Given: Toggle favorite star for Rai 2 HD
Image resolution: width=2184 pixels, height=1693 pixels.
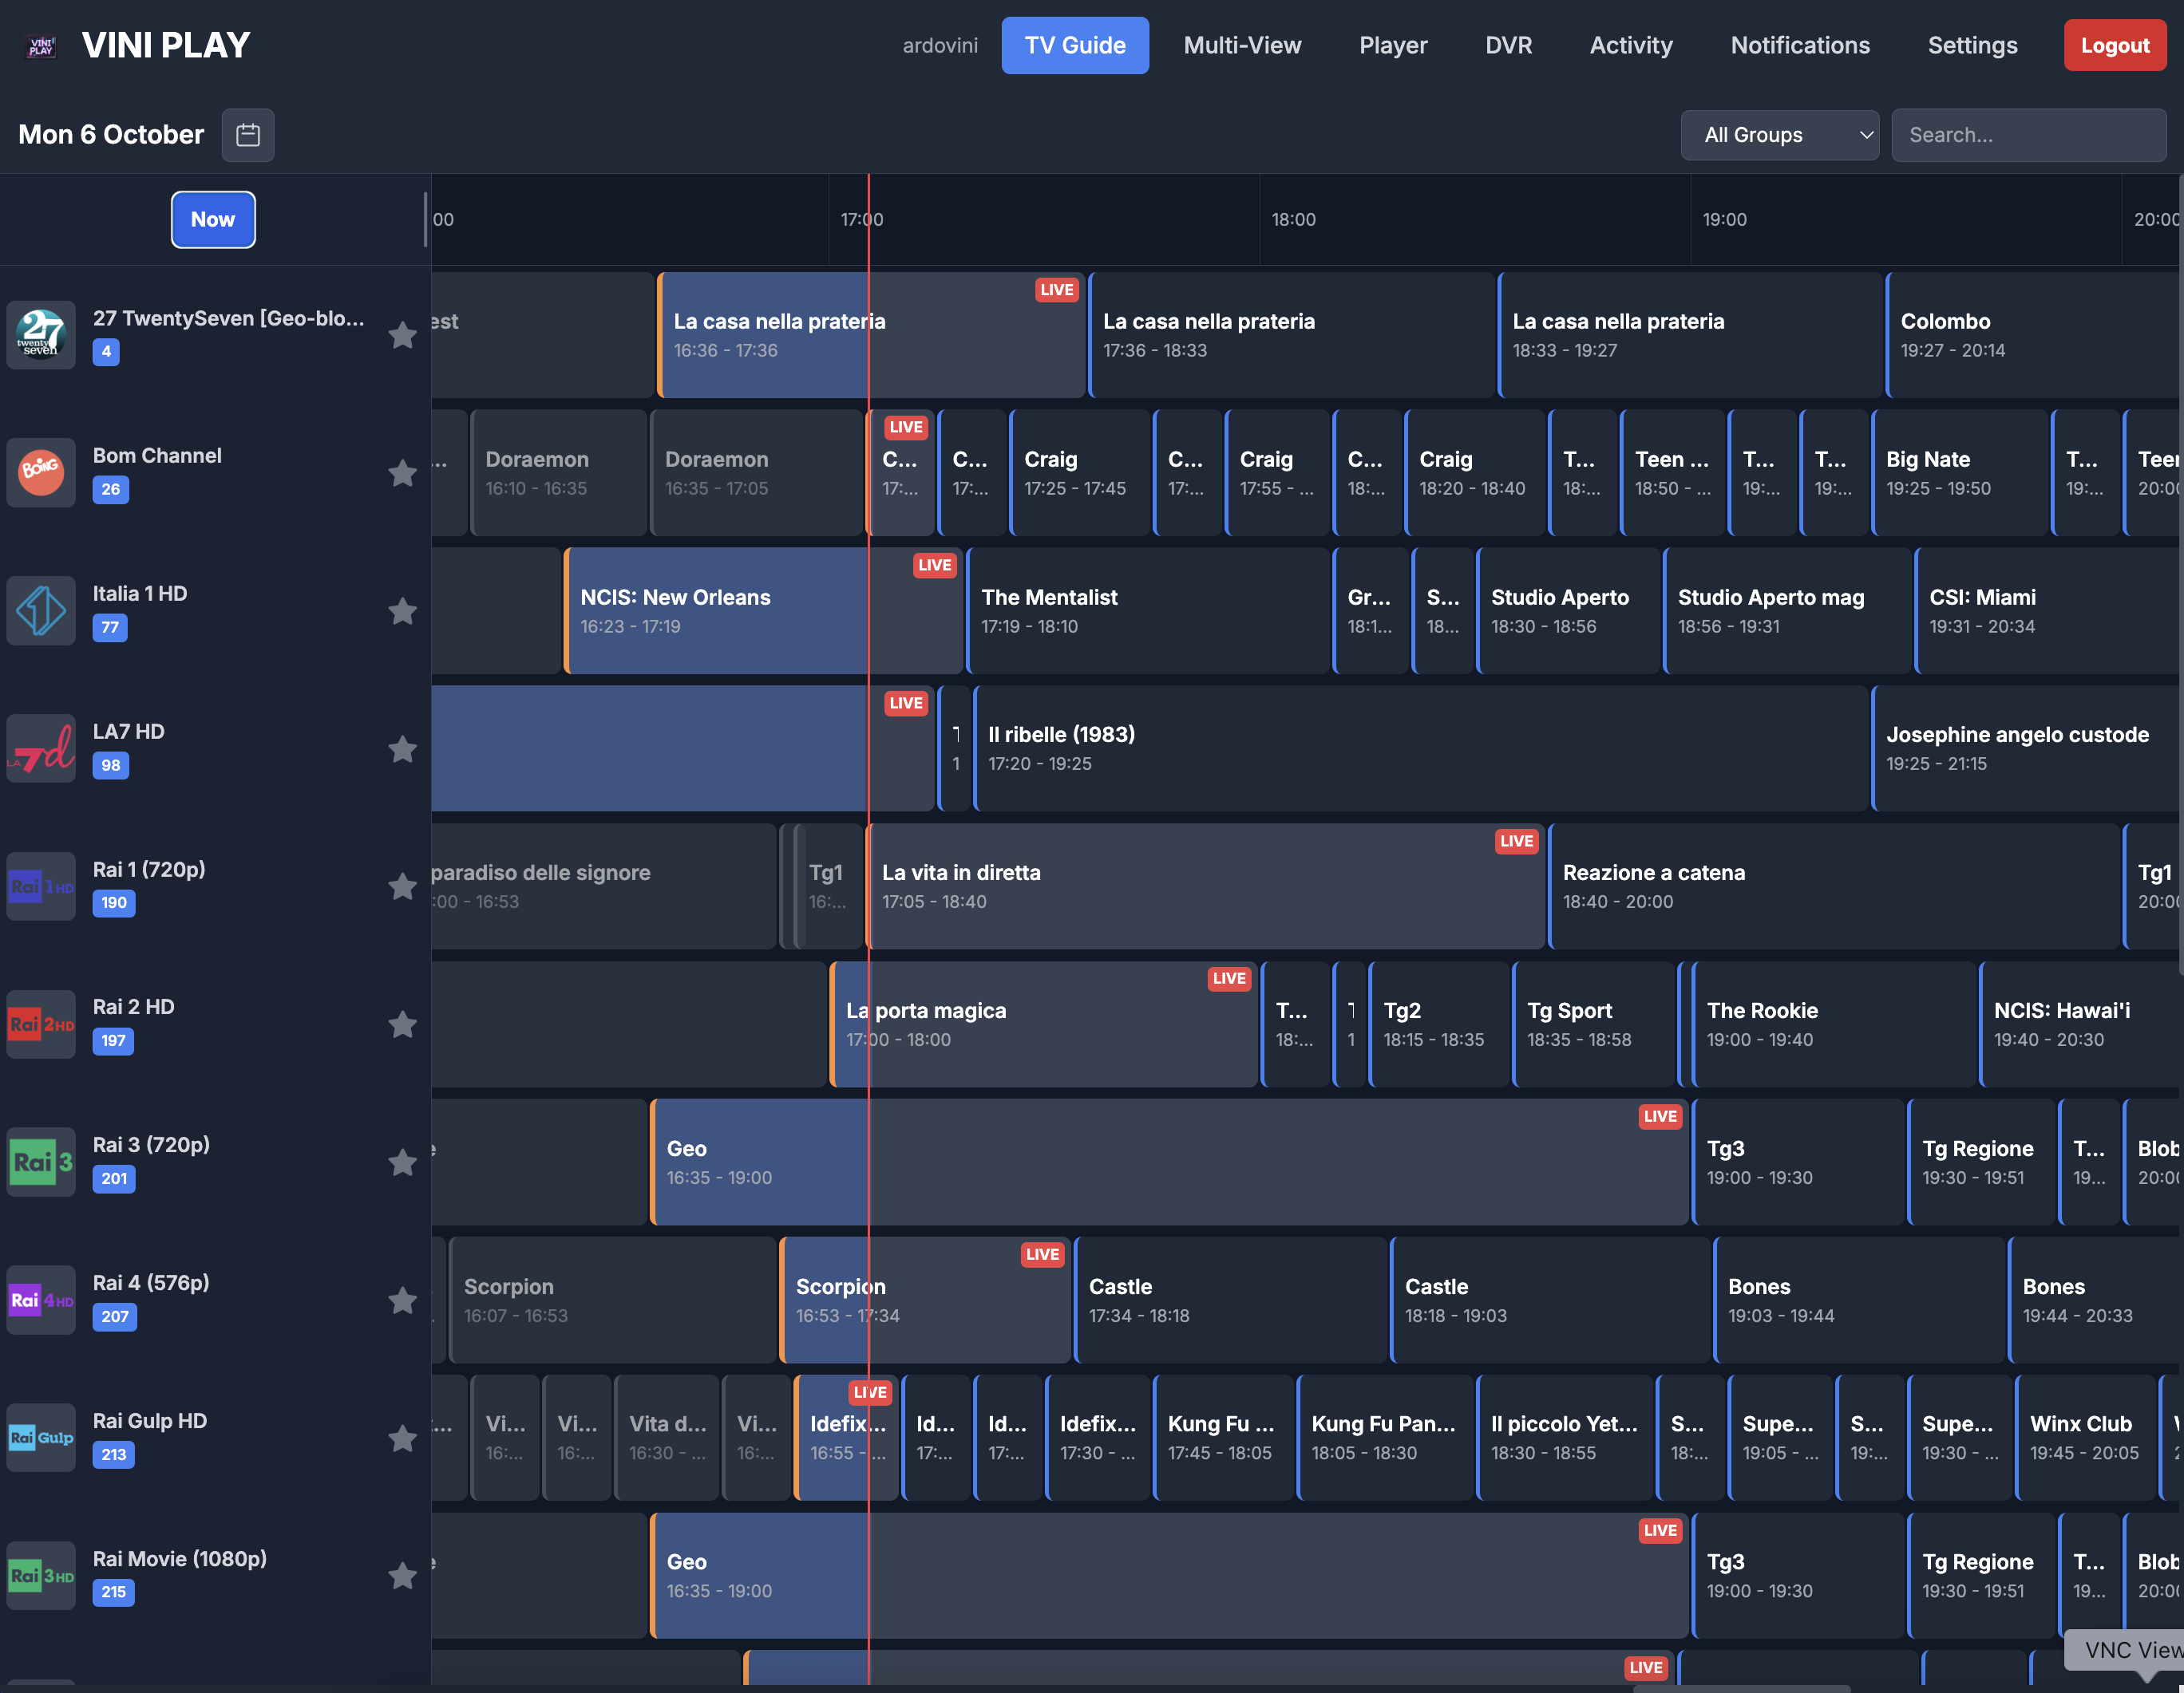Looking at the screenshot, I should 402,1024.
